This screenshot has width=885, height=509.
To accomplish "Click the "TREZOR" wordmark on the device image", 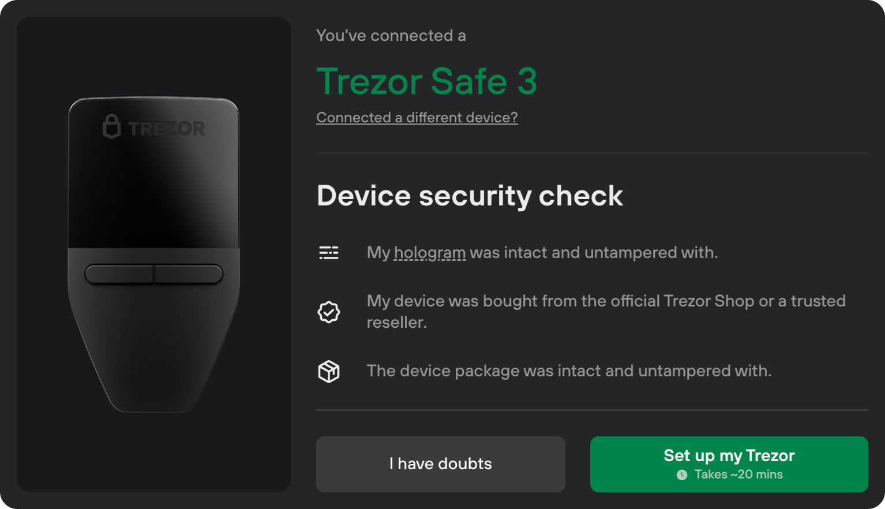I will tap(166, 129).
